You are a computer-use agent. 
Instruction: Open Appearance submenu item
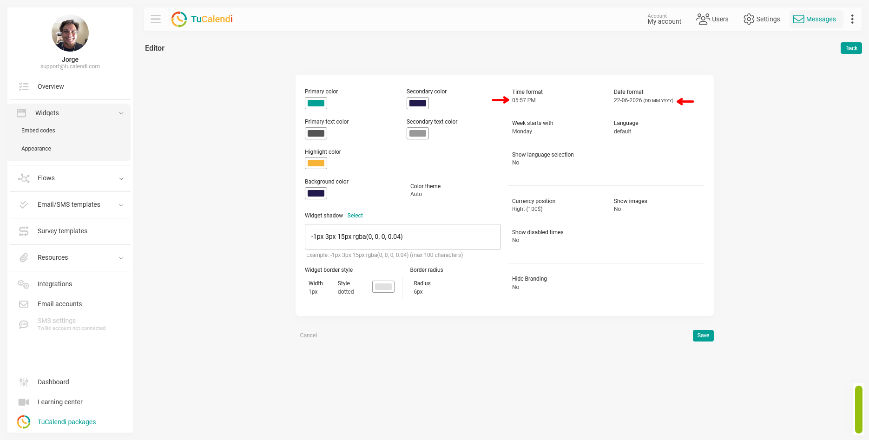click(36, 149)
